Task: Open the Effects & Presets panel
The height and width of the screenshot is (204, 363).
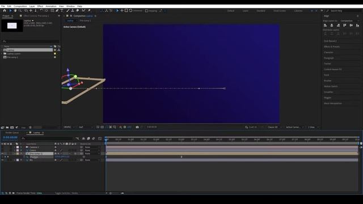Action: pos(332,46)
